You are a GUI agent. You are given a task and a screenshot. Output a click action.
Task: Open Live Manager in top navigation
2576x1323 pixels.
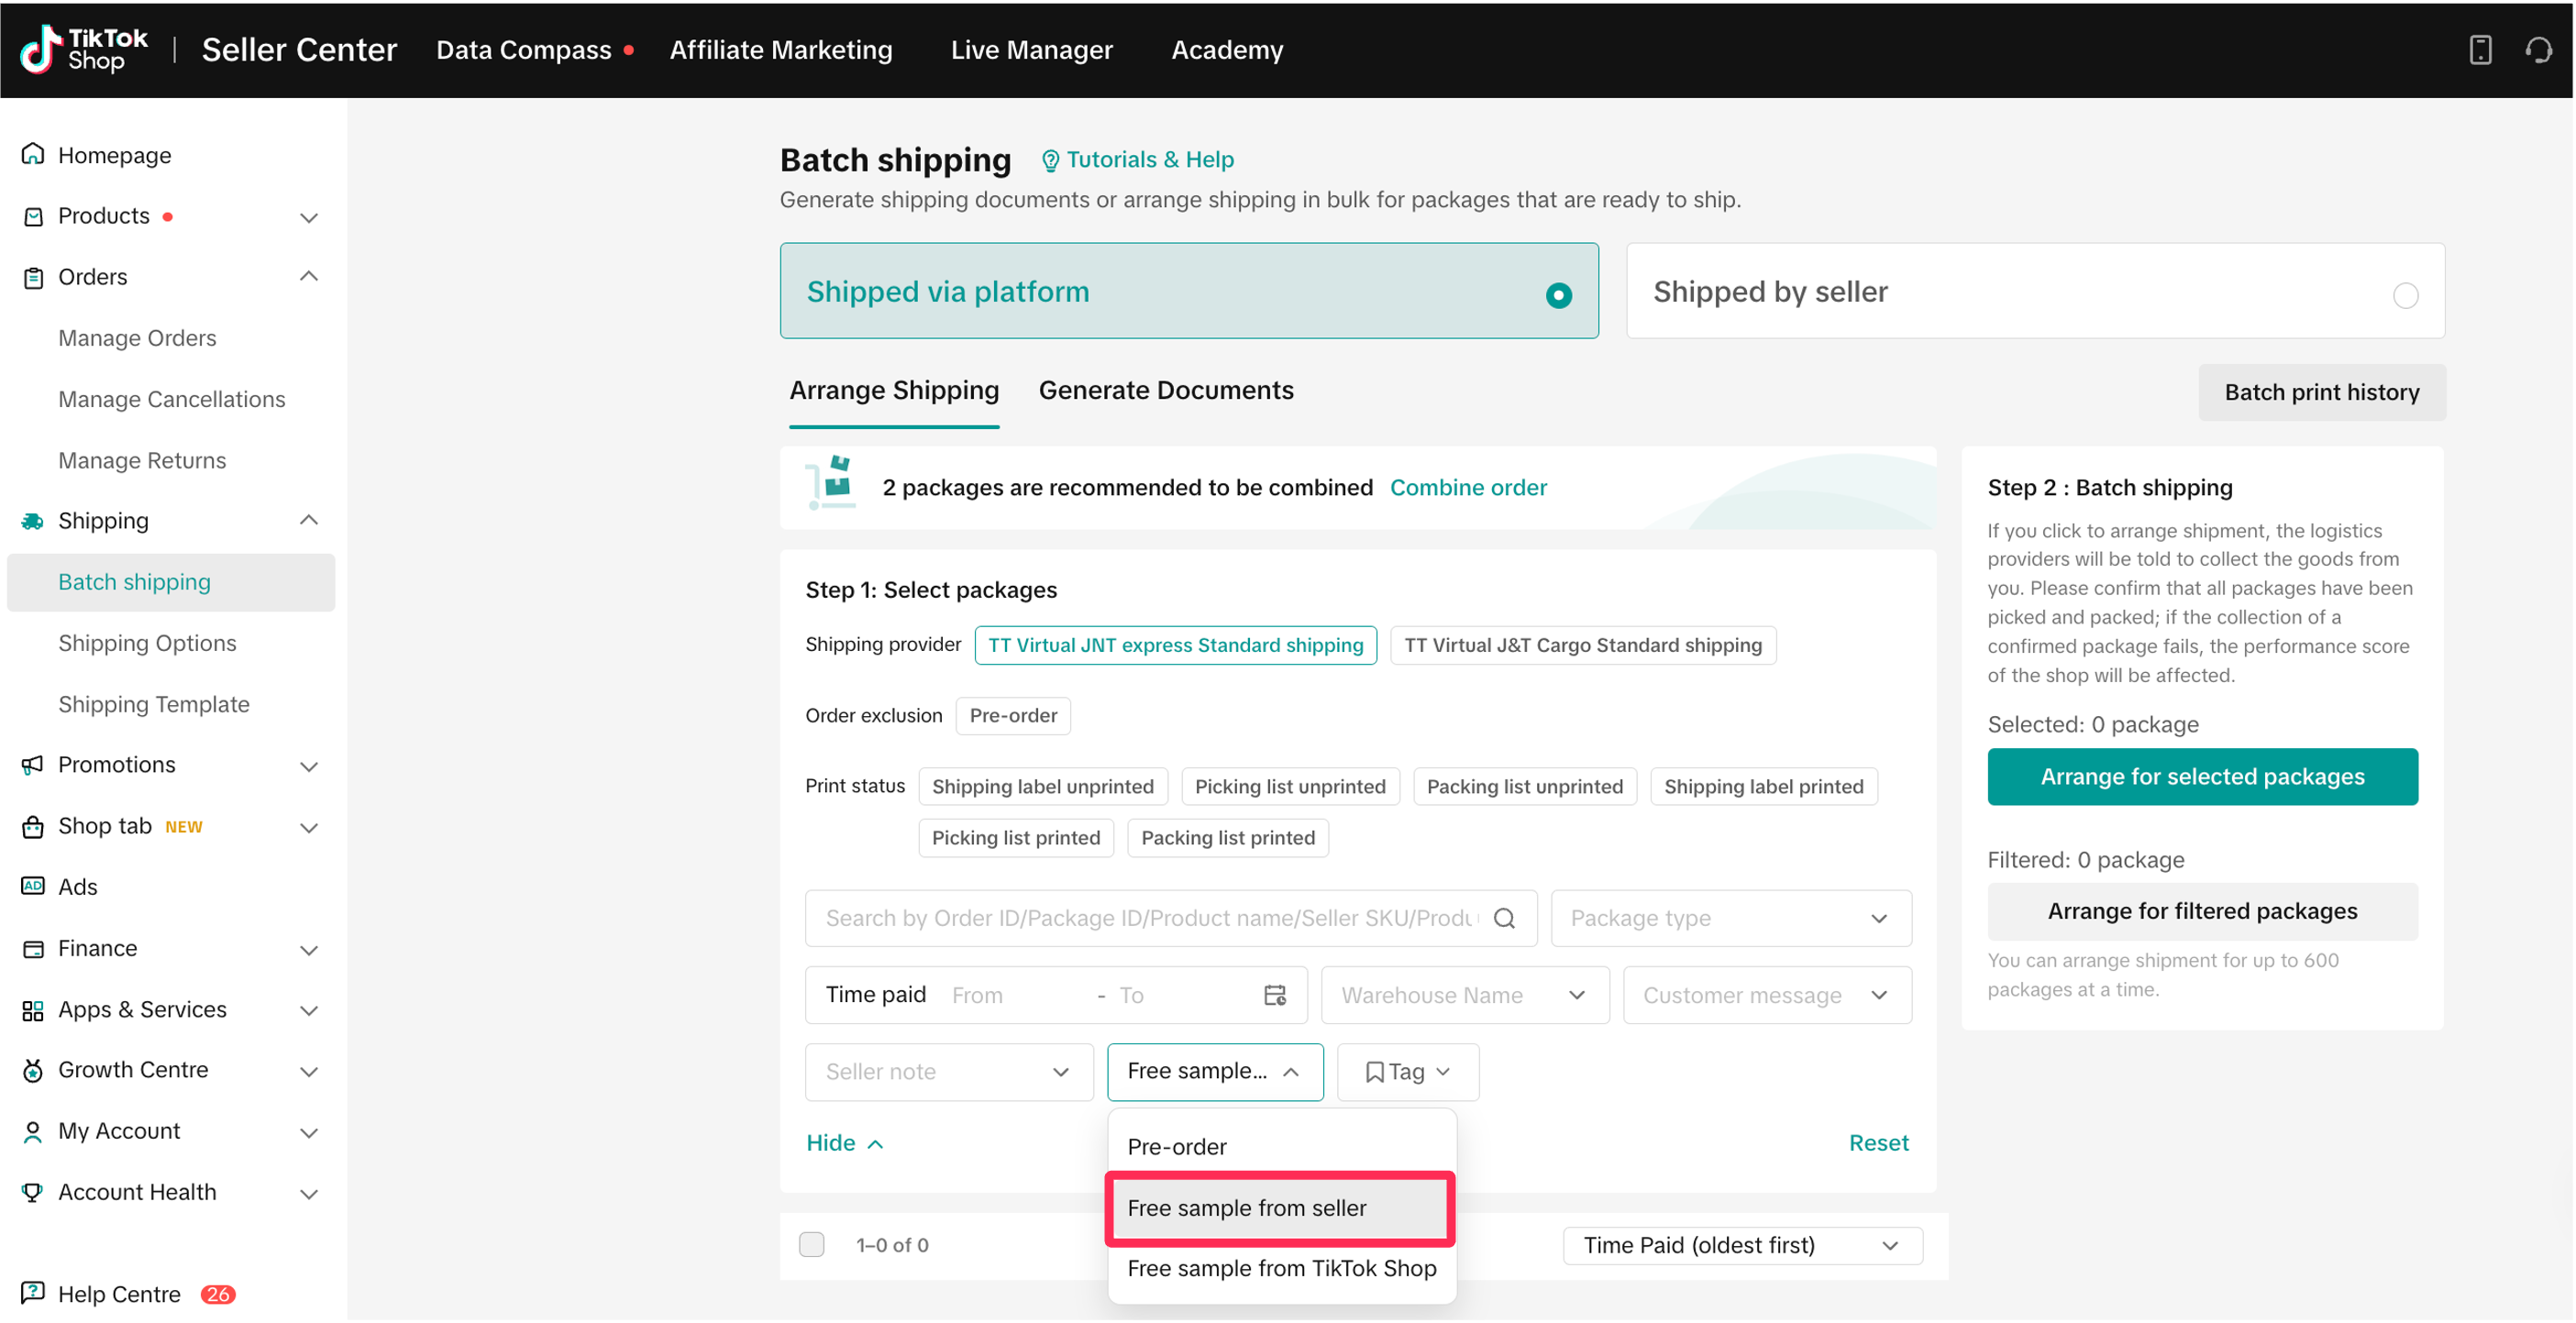click(x=1031, y=49)
